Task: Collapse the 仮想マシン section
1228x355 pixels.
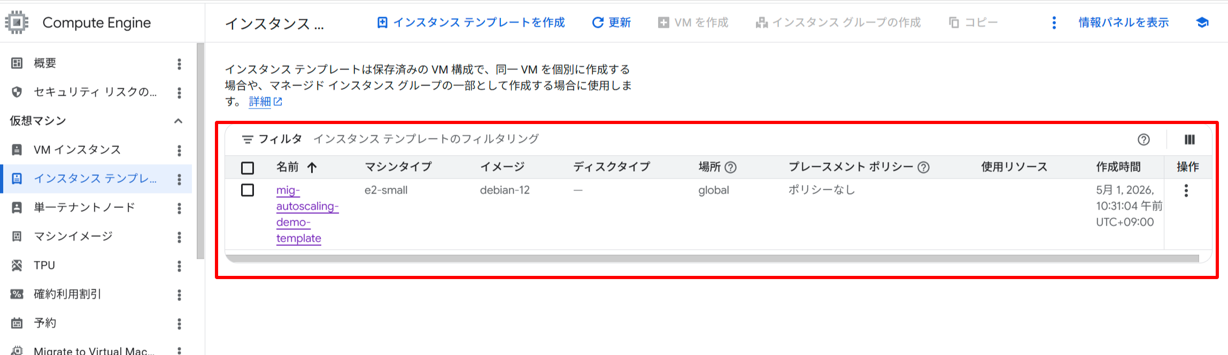Action: pos(179,121)
